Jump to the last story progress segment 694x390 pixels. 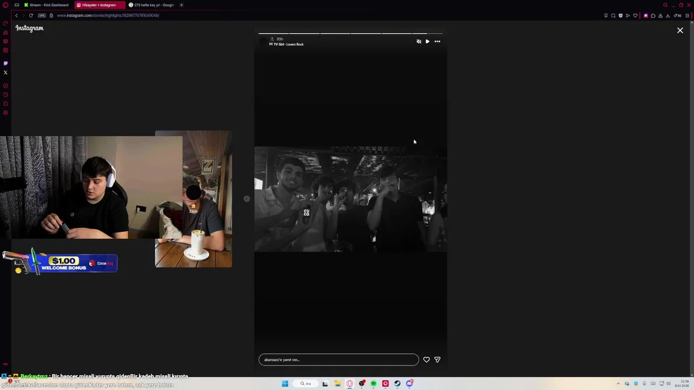click(x=428, y=33)
